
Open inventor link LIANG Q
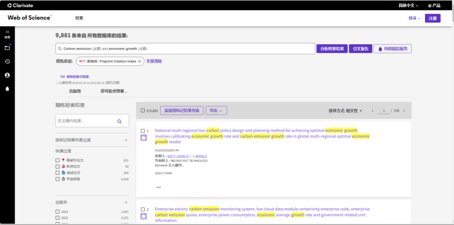pos(182,156)
